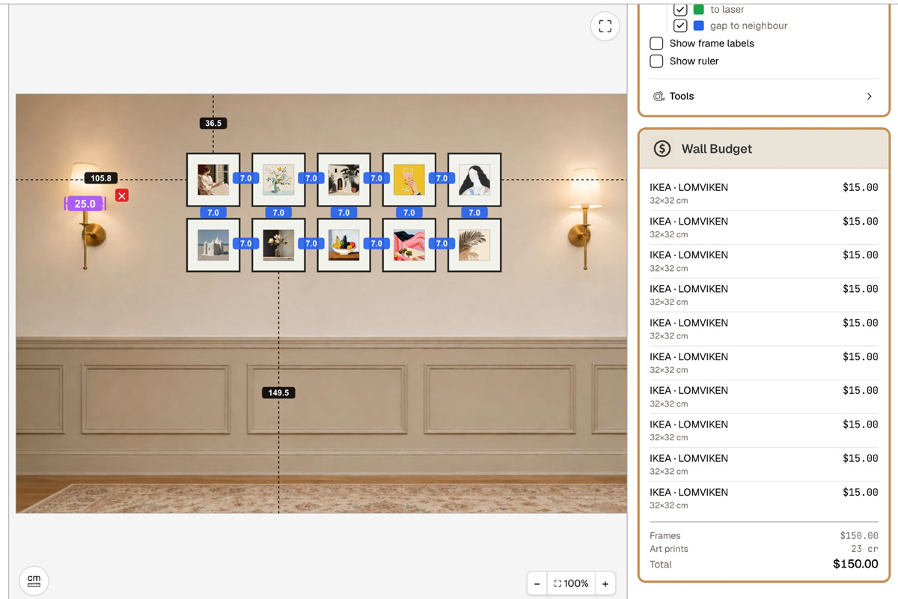Click the Art prints "23 cr" value
898x599 pixels.
[865, 549]
